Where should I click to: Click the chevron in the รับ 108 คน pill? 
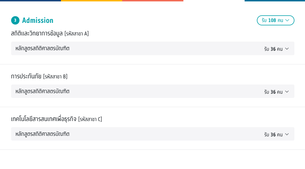(x=287, y=20)
